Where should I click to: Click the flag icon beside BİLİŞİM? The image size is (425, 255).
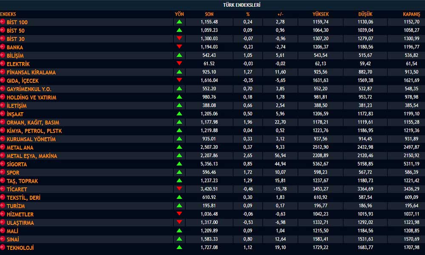(x=3, y=55)
